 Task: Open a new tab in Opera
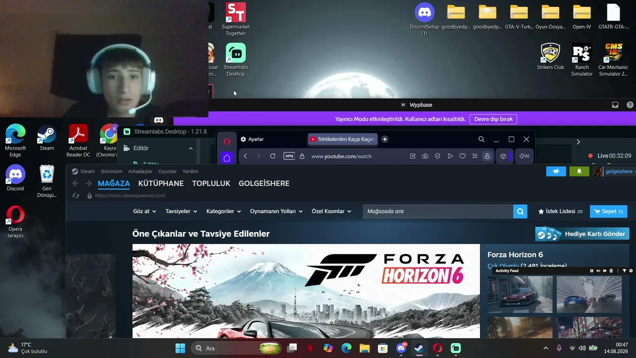[385, 139]
